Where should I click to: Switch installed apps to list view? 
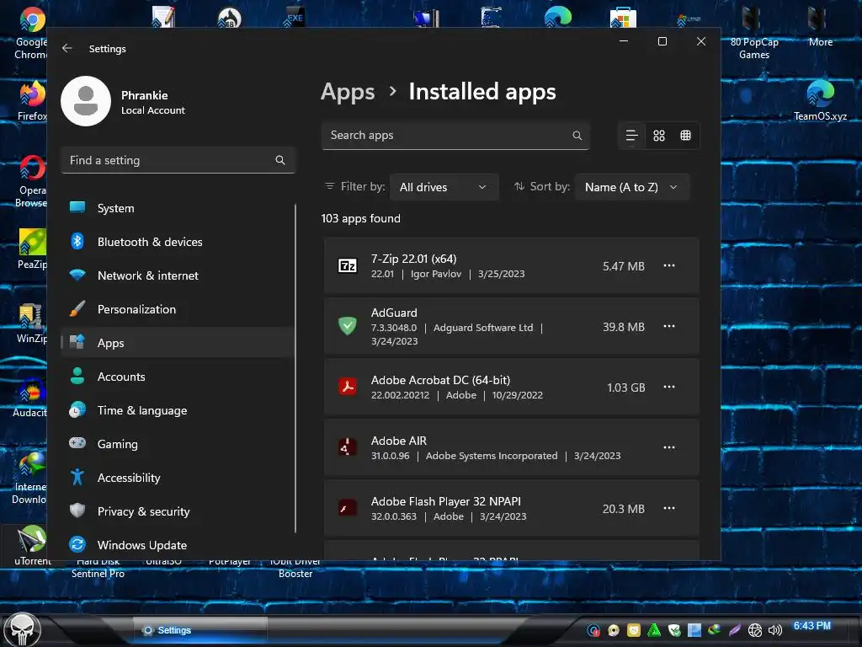[x=631, y=136]
